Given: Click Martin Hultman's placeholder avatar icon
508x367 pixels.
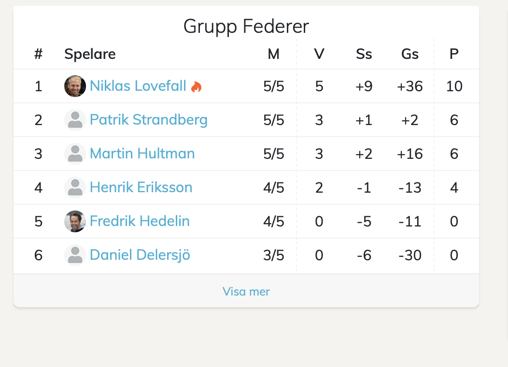Looking at the screenshot, I should tap(75, 154).
